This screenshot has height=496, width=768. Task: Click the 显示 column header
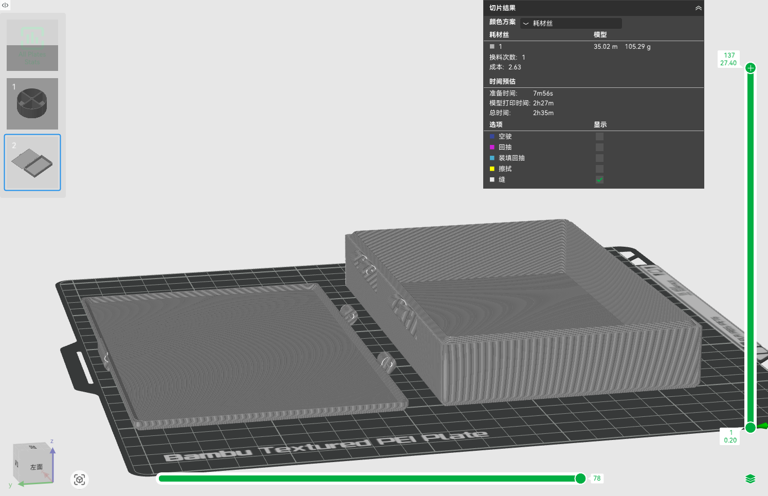pyautogui.click(x=600, y=125)
